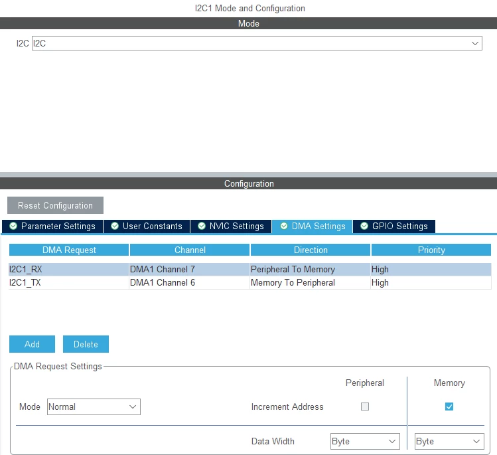Viewport: 497px width, 455px height.
Task: Expand the DMA Mode Normal dropdown
Action: [94, 407]
